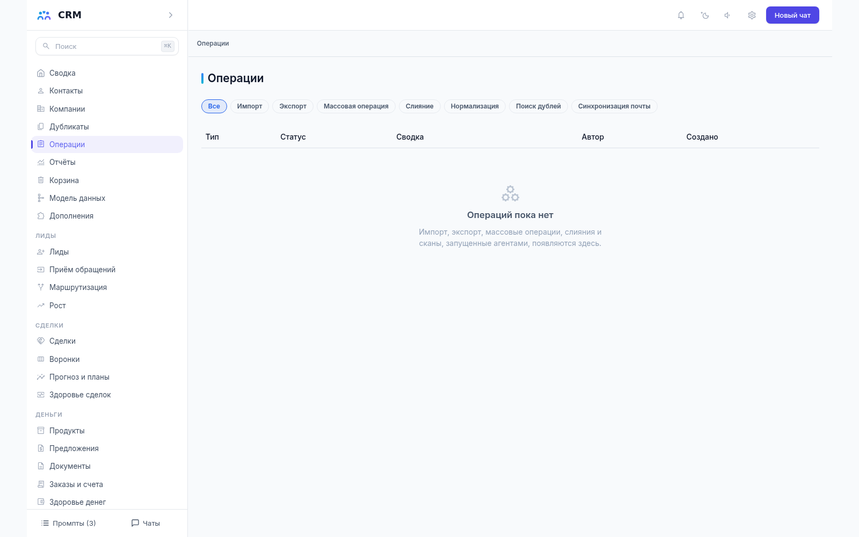859x537 pixels.
Task: Show Массовая операция operations
Action: (x=356, y=106)
